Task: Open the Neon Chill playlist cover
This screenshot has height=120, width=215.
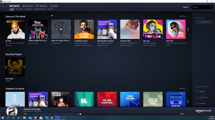Action: [84, 99]
